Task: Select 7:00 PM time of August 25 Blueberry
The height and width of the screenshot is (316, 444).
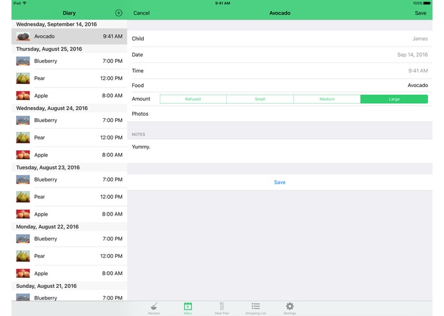Action: 112,61
